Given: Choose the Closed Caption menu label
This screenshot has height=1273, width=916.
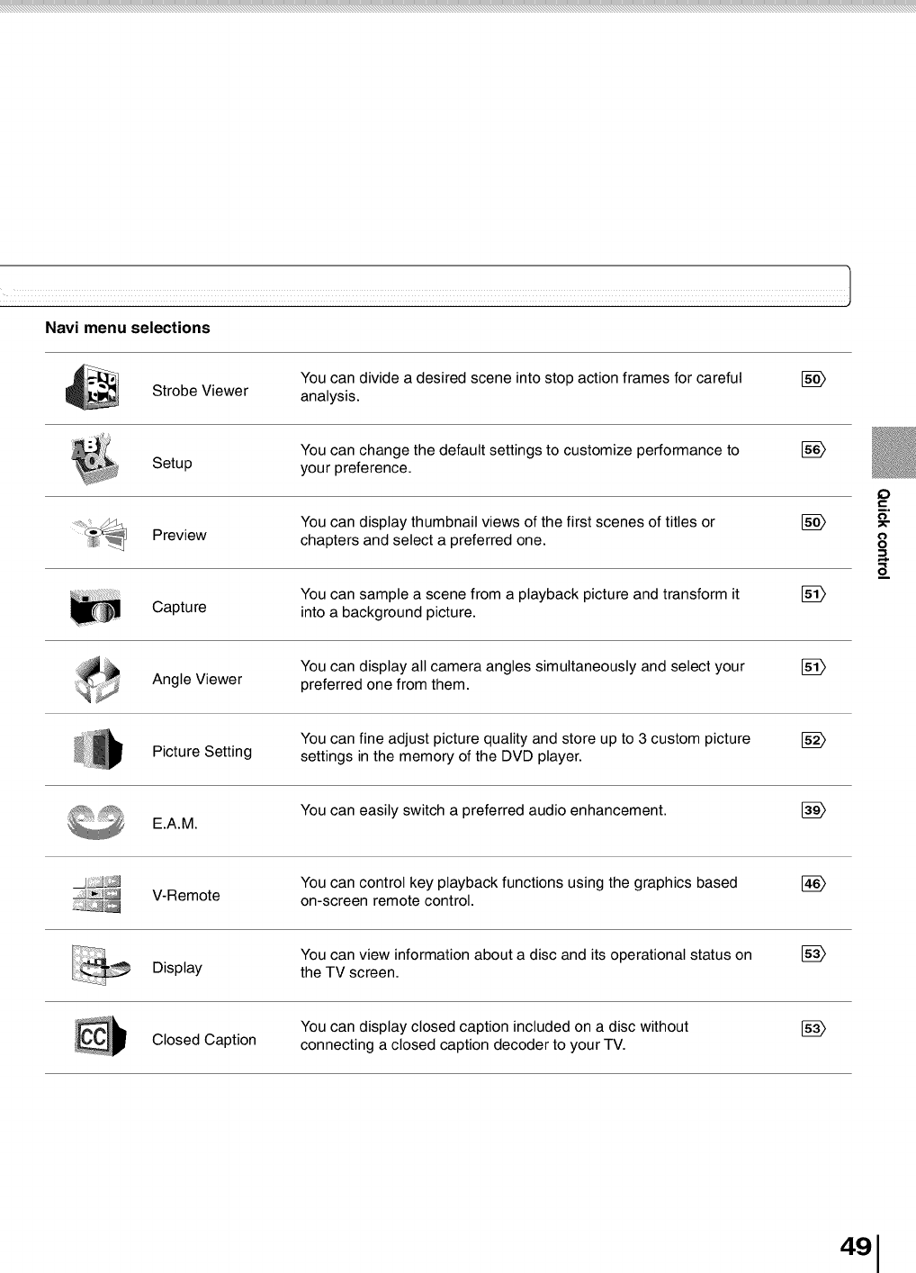Looking at the screenshot, I should pos(204,1040).
